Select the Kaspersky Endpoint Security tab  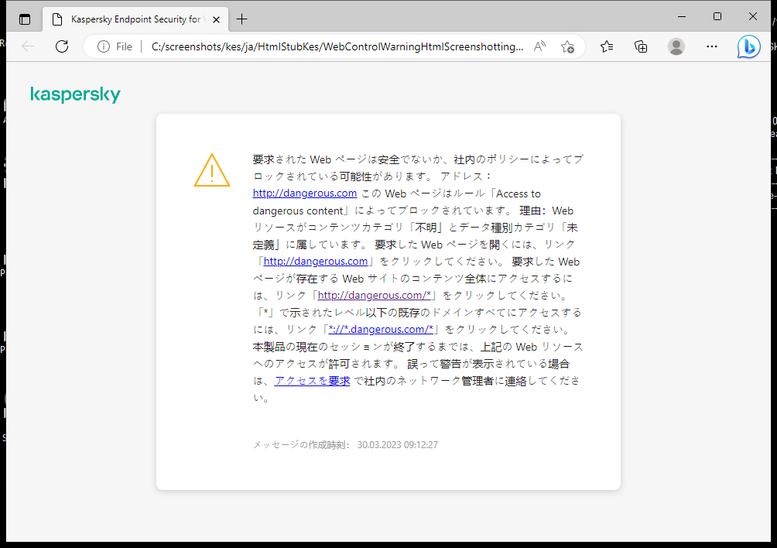(x=132, y=19)
